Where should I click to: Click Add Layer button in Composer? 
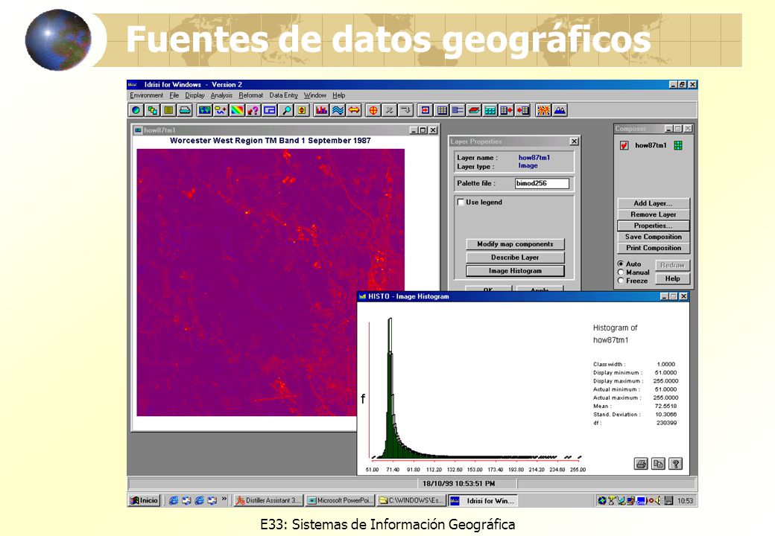point(653,202)
